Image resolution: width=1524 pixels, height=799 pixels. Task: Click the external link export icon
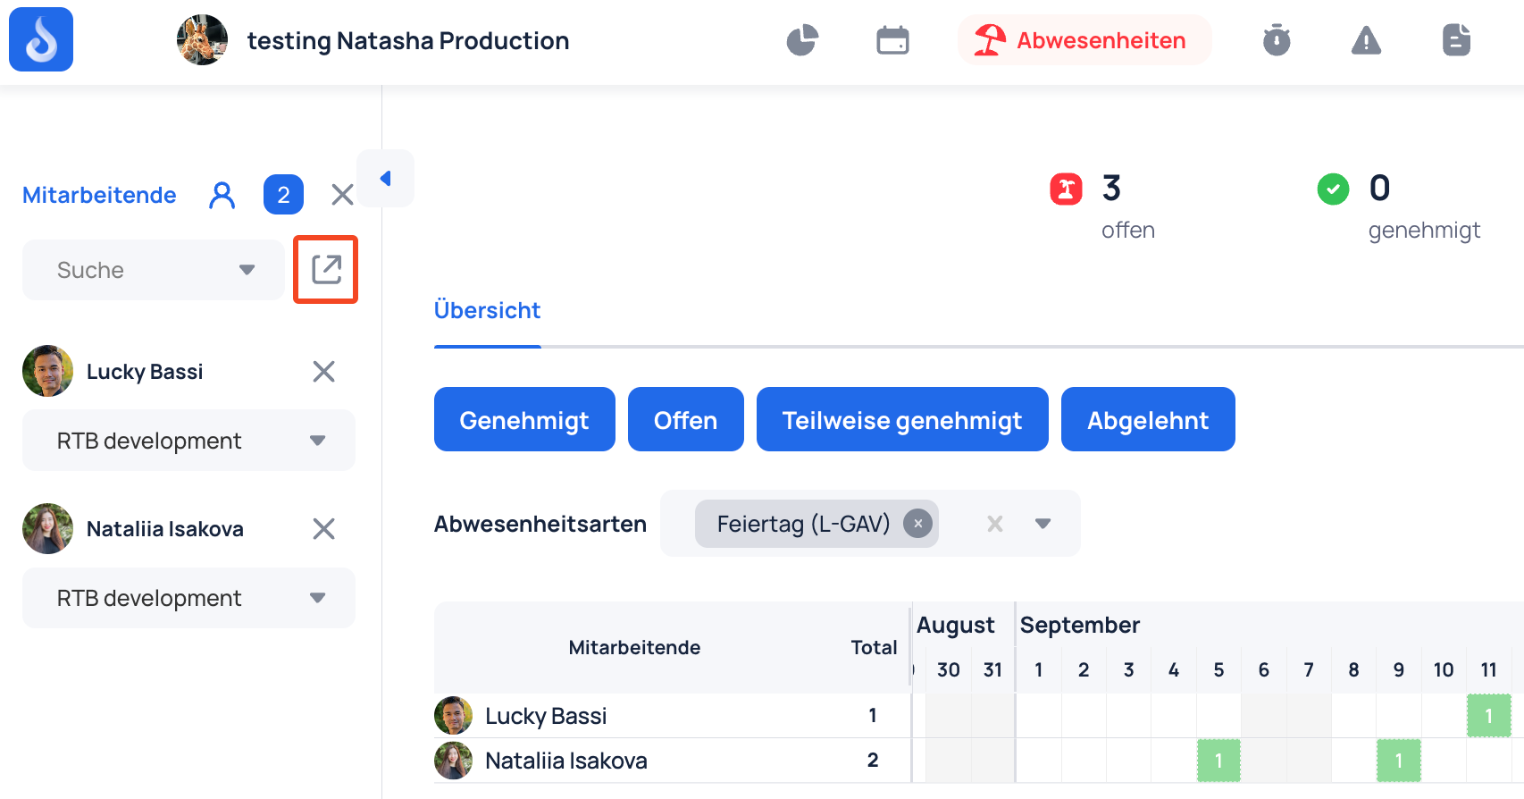coord(326,269)
